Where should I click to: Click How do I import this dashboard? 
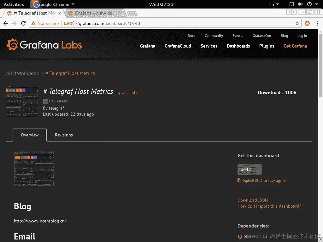tap(269, 206)
